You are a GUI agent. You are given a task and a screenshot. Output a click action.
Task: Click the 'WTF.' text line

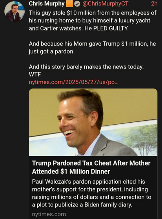click(35, 75)
